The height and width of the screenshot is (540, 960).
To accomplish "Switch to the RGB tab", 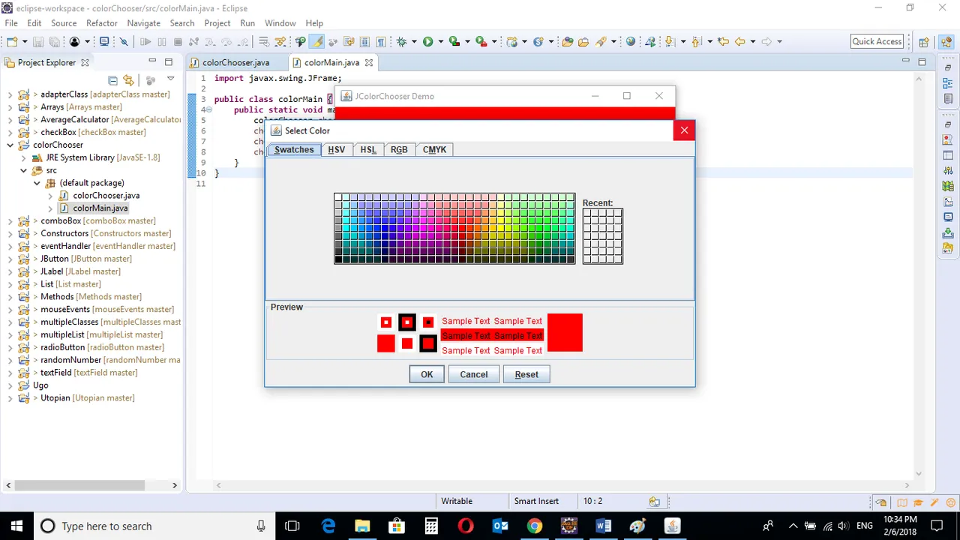I will pyautogui.click(x=399, y=149).
